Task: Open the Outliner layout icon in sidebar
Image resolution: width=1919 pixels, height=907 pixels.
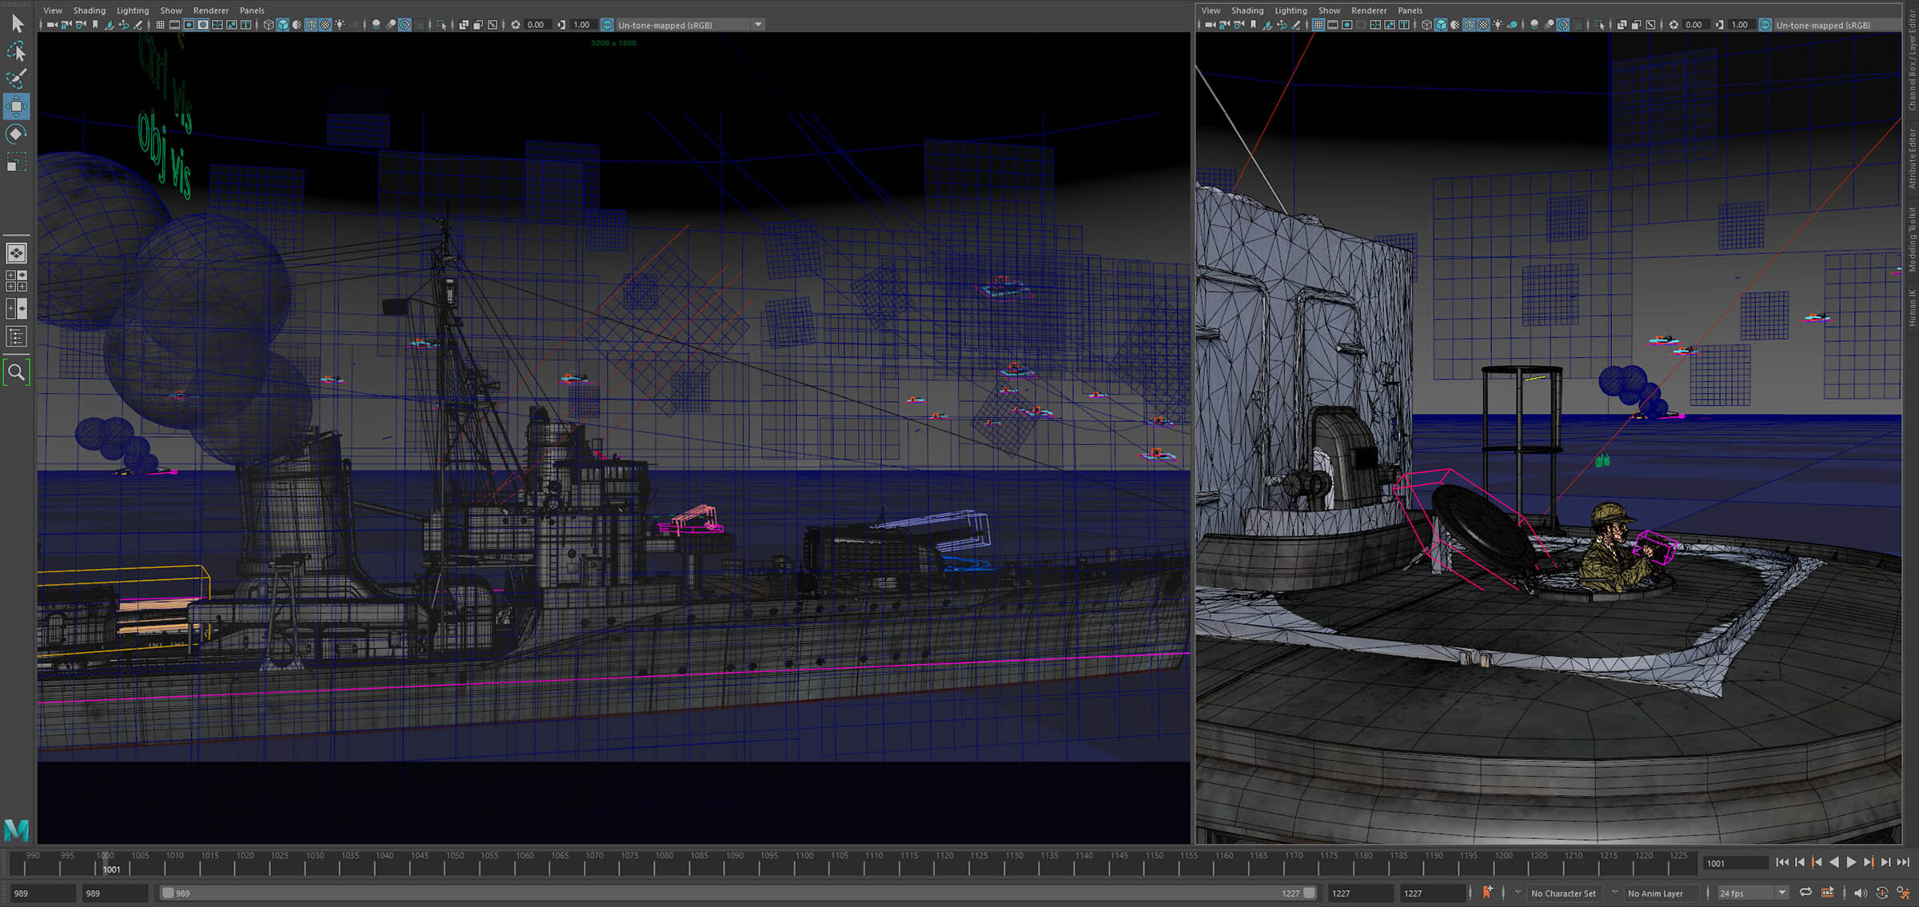Action: [x=16, y=336]
